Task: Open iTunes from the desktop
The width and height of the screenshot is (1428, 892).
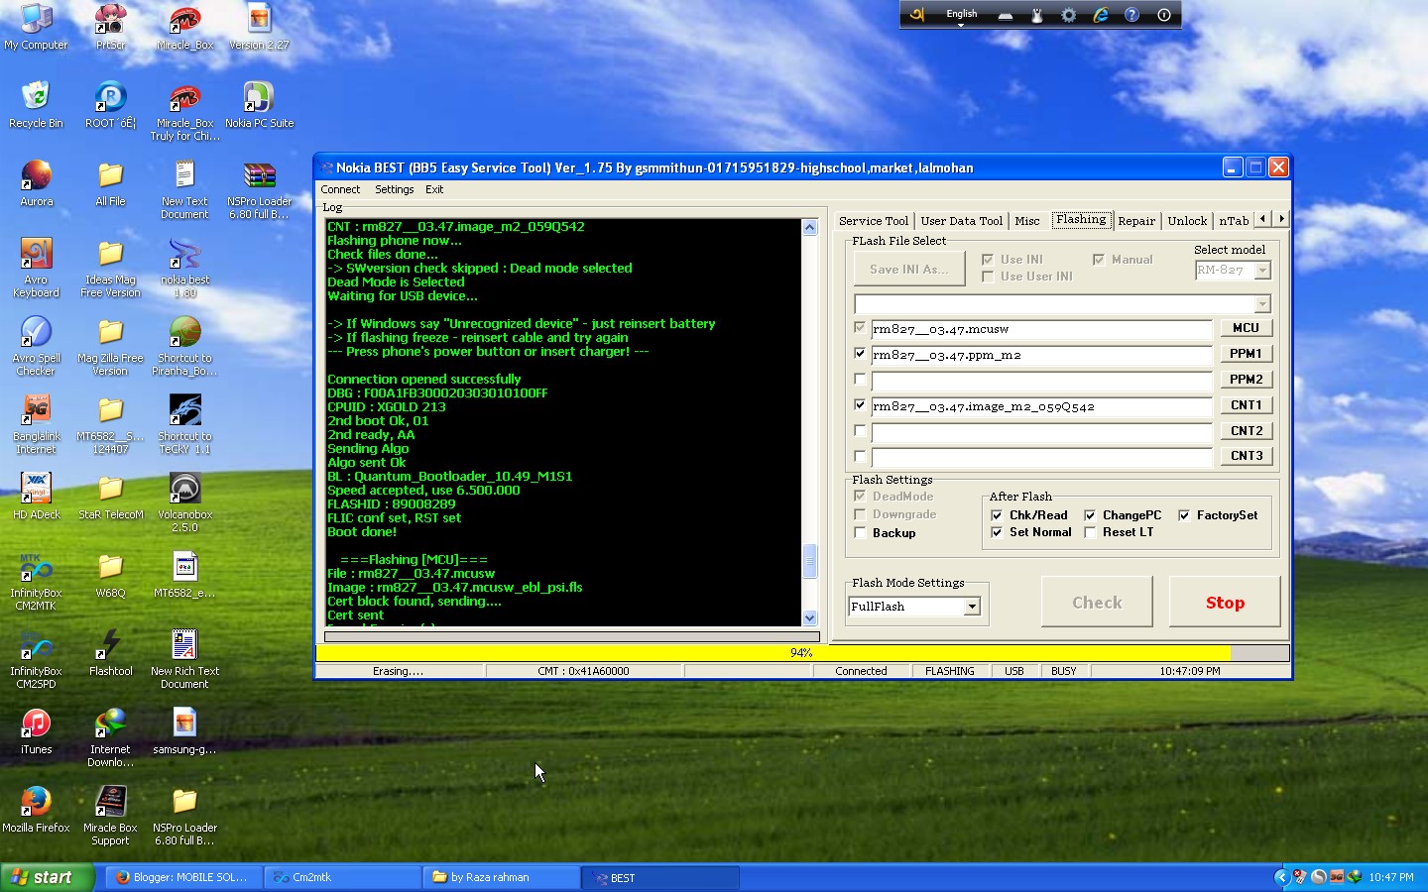Action: click(36, 730)
